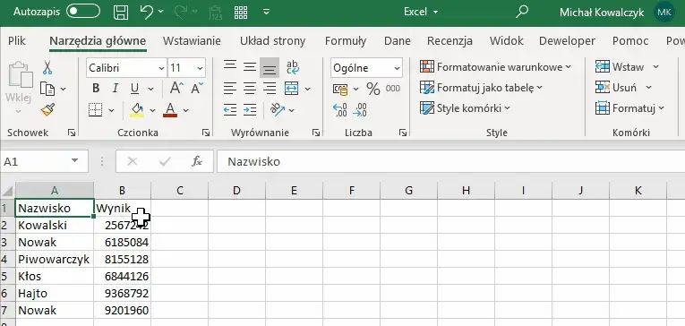This screenshot has height=326, width=685.
Task: Increase font size with larger A icon
Action: point(176,89)
